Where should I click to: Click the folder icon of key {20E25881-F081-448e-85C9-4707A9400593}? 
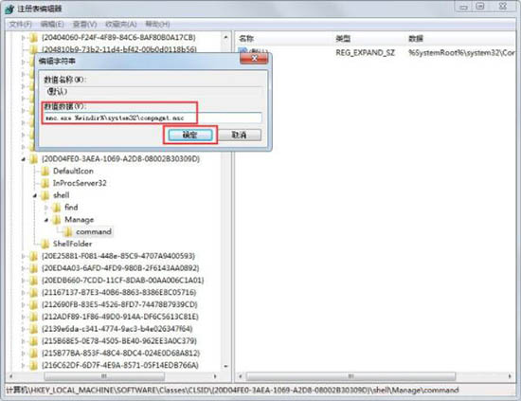click(x=33, y=256)
